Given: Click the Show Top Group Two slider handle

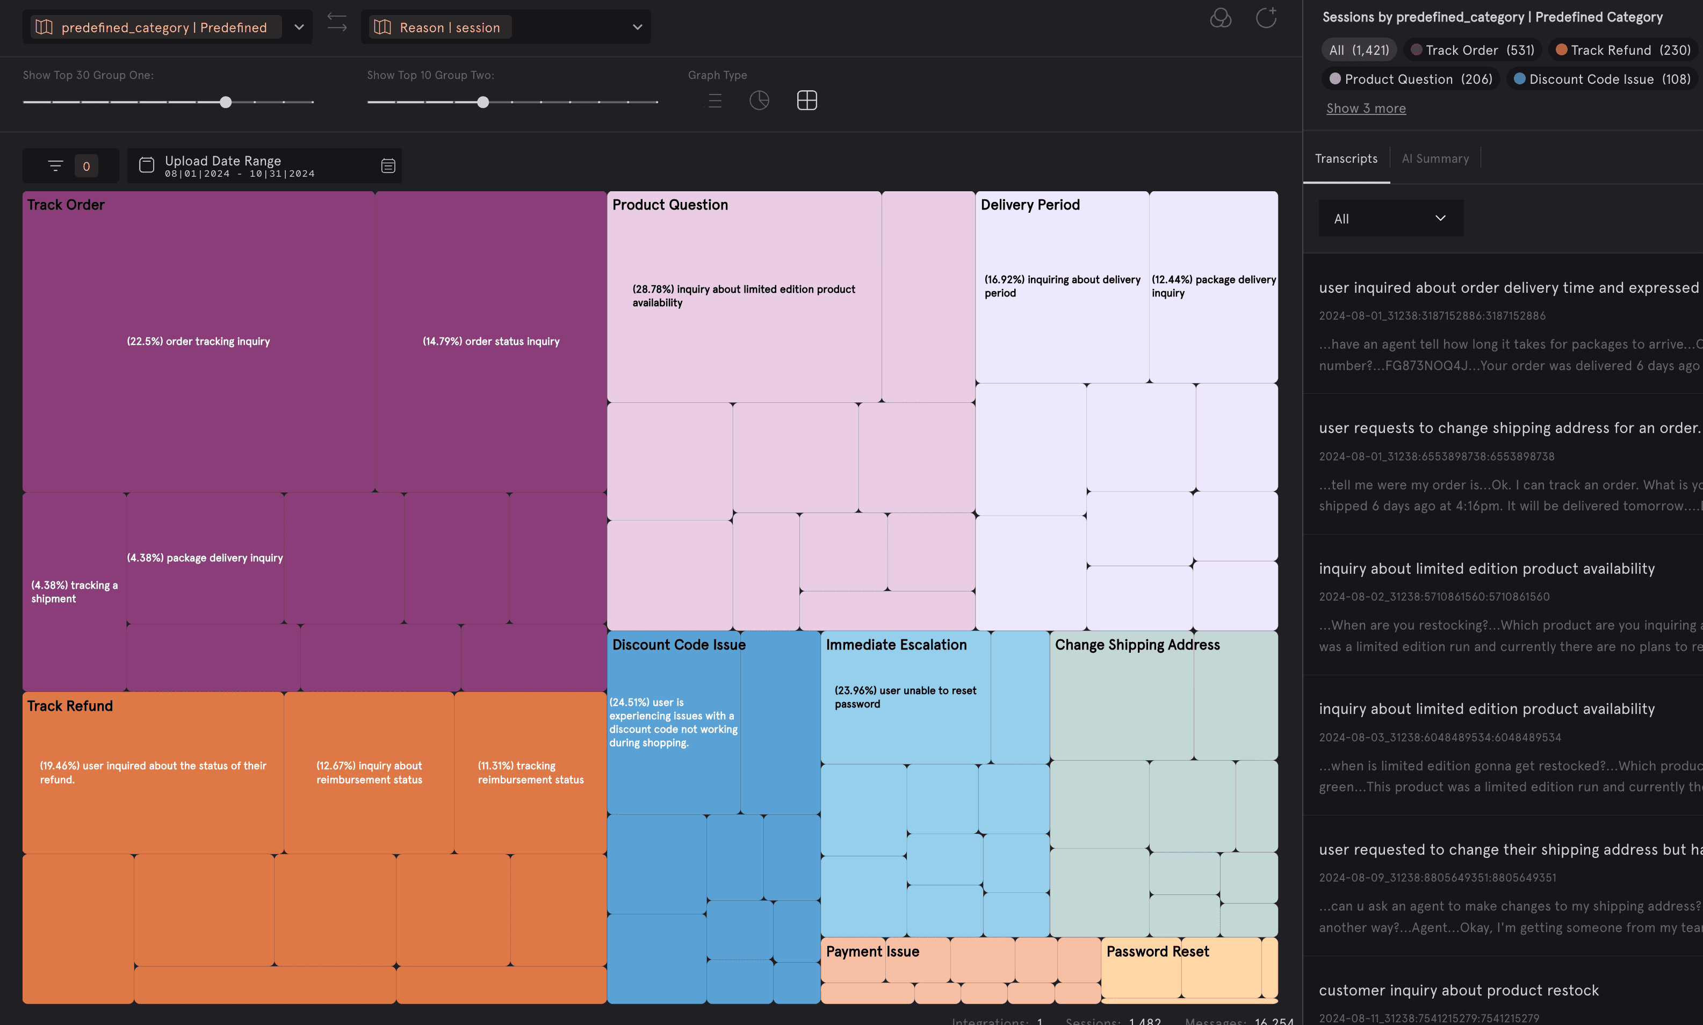Looking at the screenshot, I should pos(483,102).
